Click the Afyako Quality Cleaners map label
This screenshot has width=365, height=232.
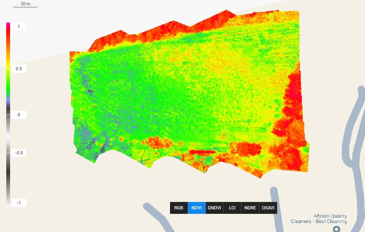click(x=319, y=218)
